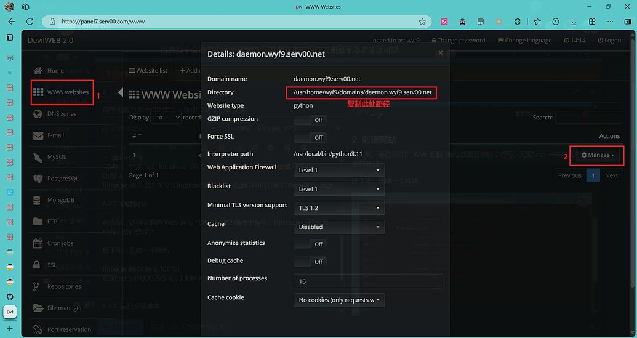637x338 pixels.
Task: Click the DevilWEB 2.0 logo text
Action: point(50,40)
